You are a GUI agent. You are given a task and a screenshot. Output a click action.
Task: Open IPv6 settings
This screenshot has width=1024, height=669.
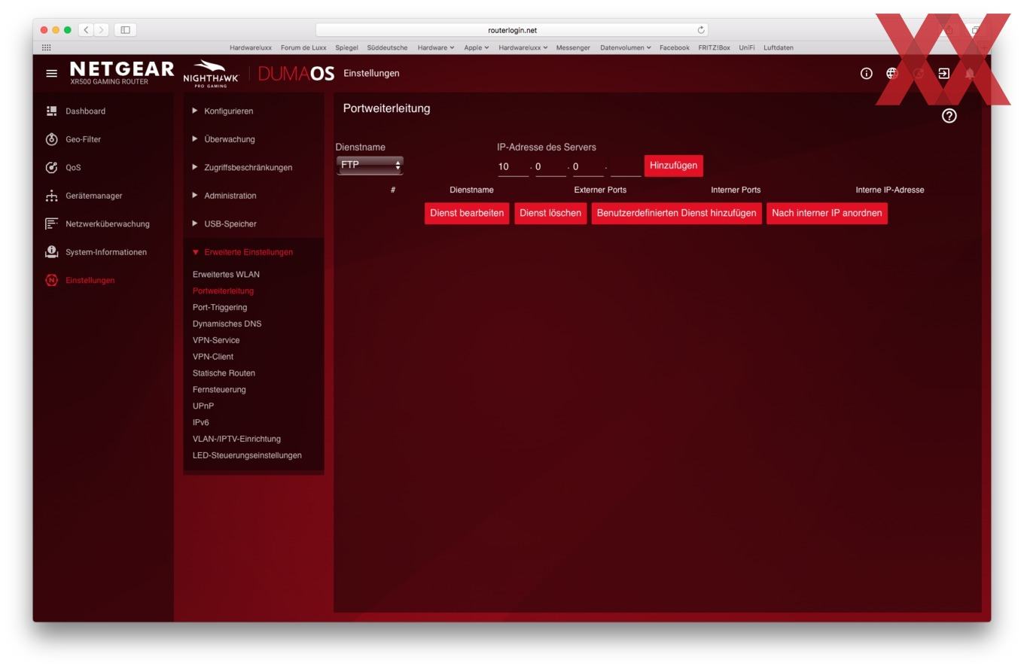pos(201,423)
